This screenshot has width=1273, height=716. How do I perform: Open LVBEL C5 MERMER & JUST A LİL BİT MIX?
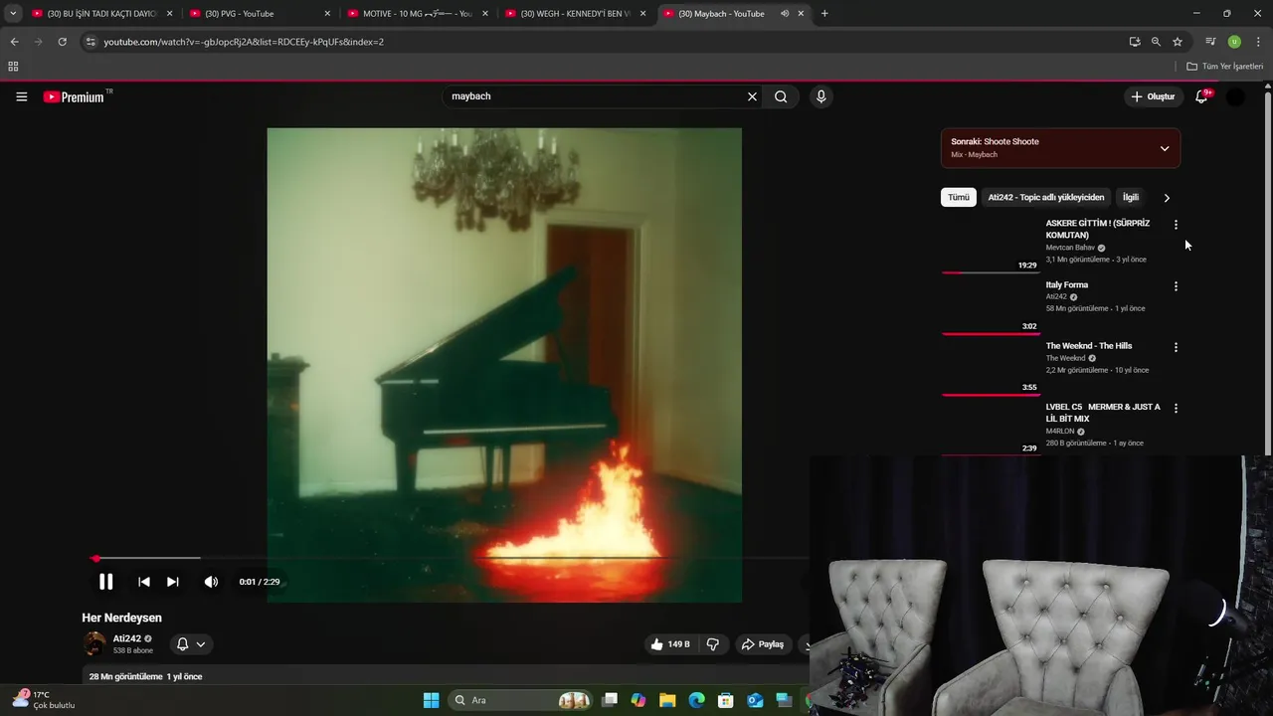(1102, 413)
